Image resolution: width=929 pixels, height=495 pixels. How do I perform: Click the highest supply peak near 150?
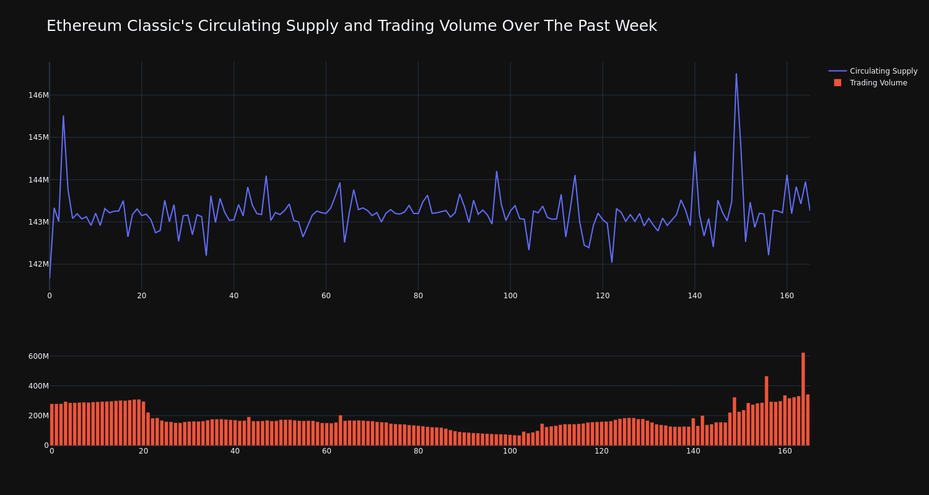tap(736, 74)
